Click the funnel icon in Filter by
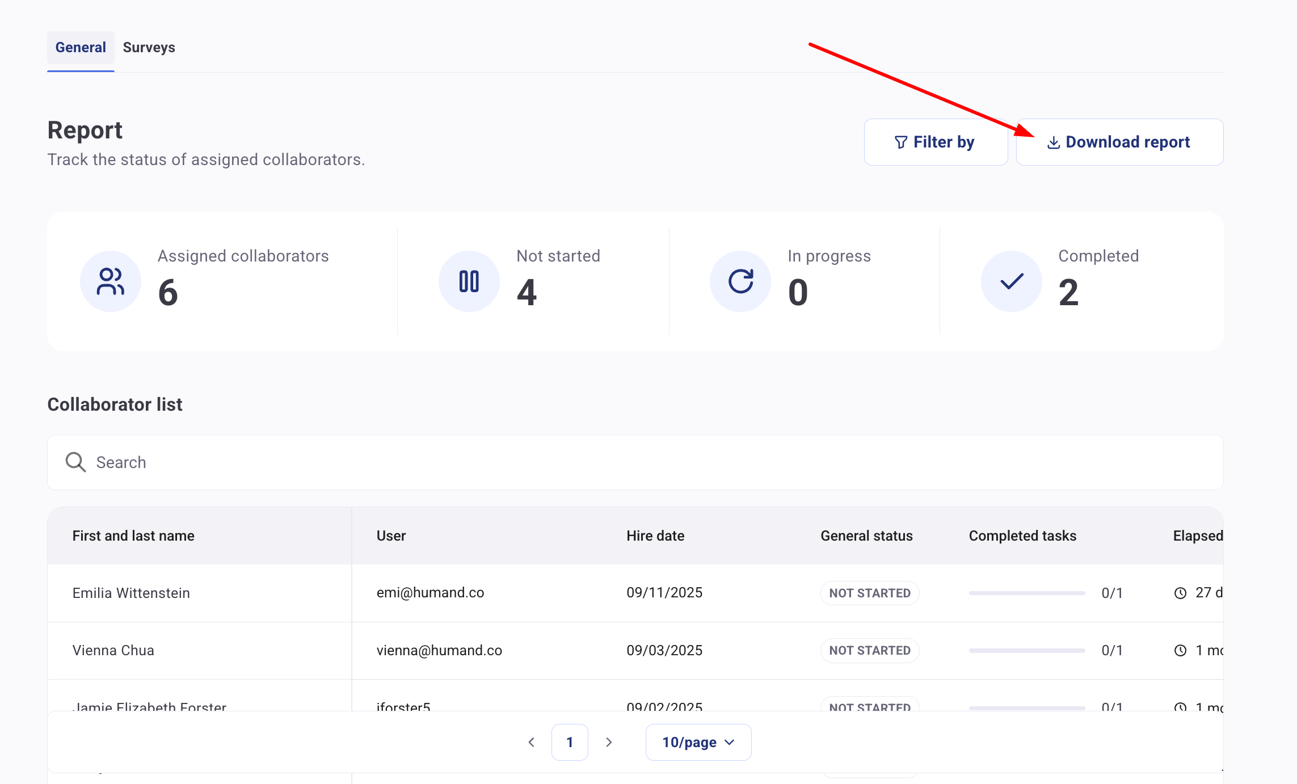This screenshot has height=784, width=1297. click(x=900, y=142)
